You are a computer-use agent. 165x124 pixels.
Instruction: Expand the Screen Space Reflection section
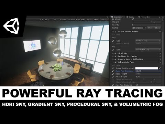click(113, 59)
